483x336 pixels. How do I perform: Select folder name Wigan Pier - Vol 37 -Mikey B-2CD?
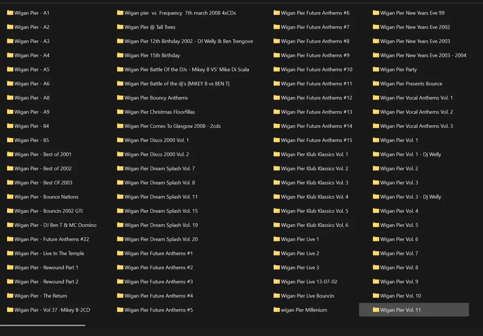click(x=52, y=310)
